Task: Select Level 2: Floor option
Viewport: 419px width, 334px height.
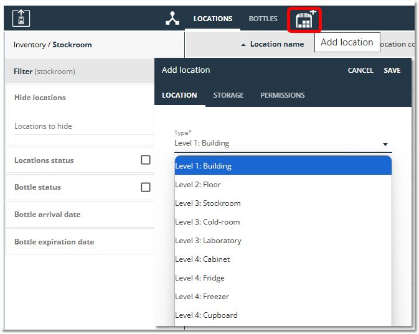Action: (x=283, y=185)
